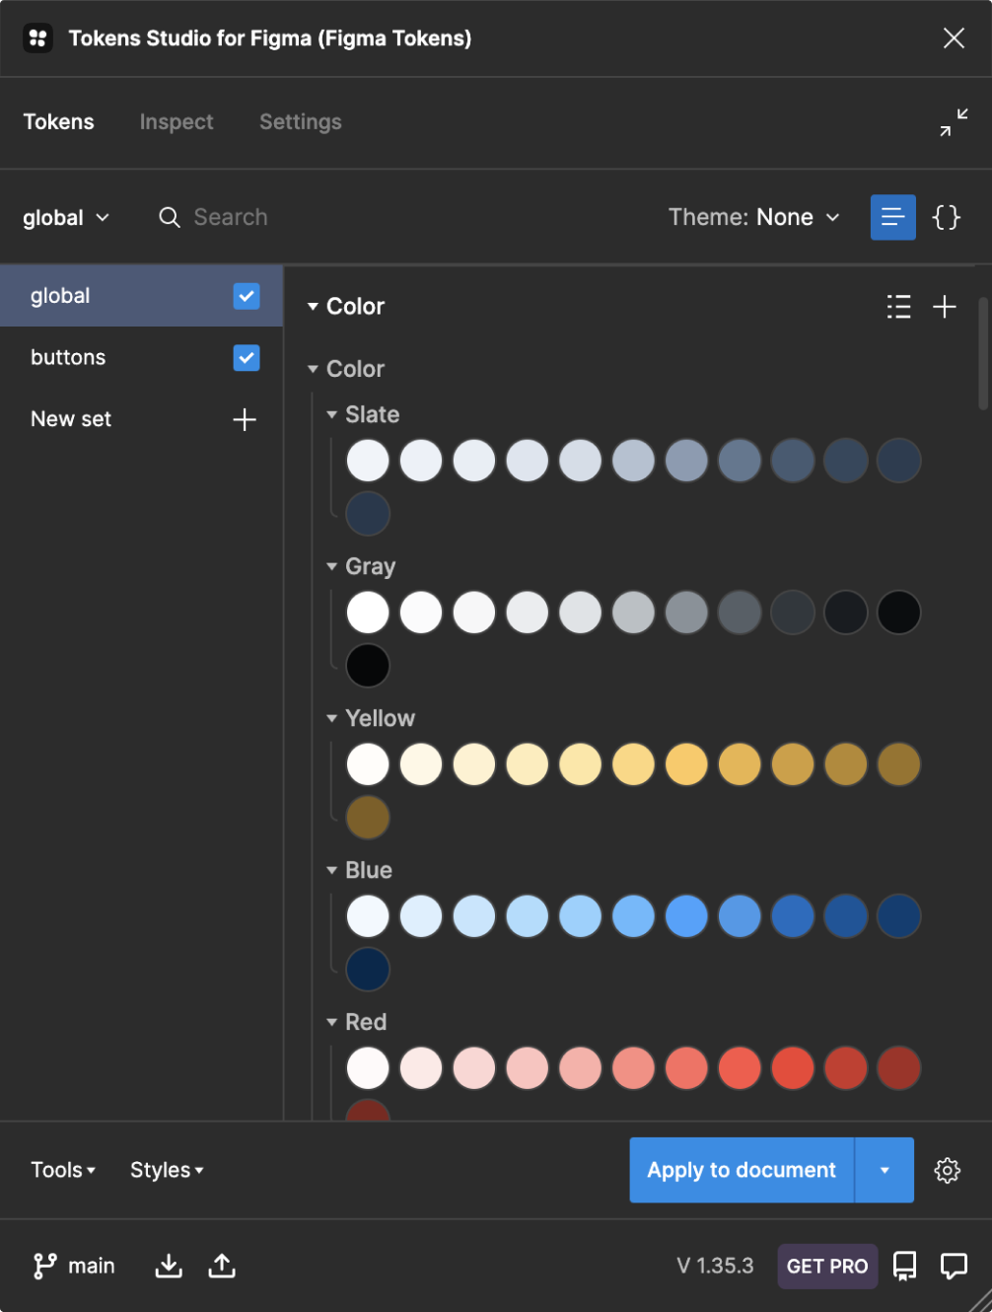Image resolution: width=992 pixels, height=1312 pixels.
Task: Push tokens to remote upload icon
Action: (x=222, y=1266)
